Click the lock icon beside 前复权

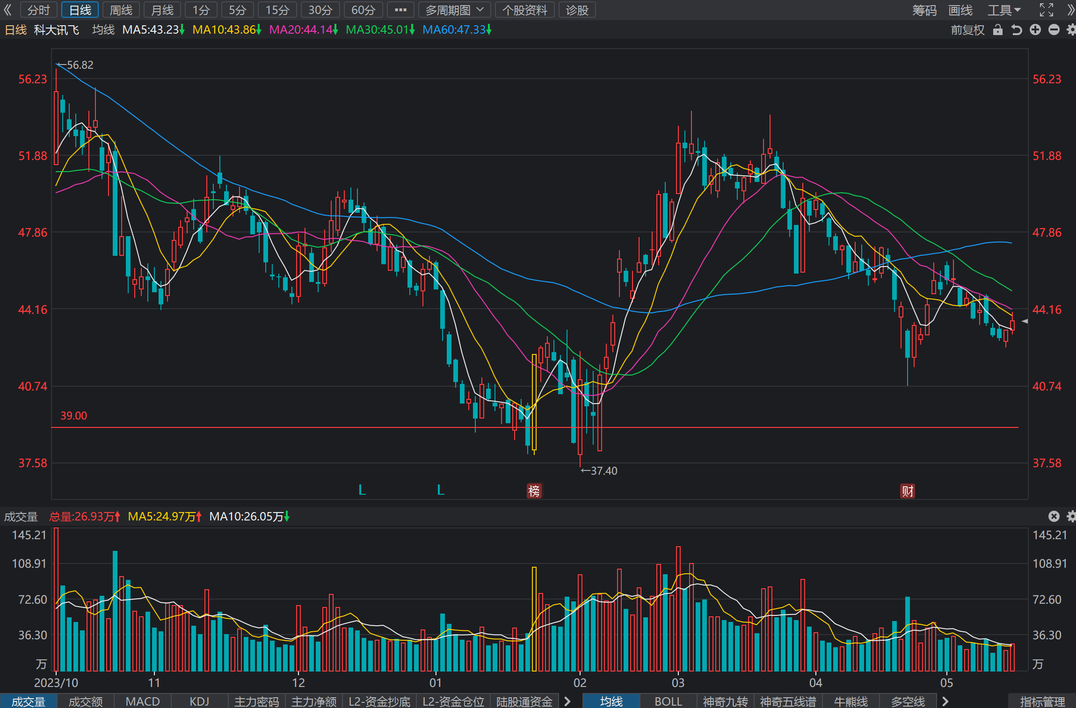tap(998, 30)
